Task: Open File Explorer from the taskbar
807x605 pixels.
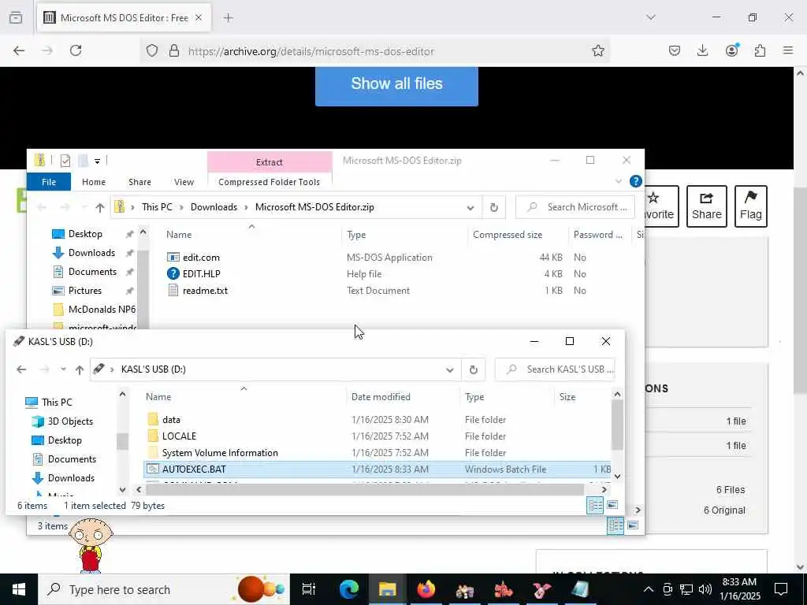Action: click(387, 589)
